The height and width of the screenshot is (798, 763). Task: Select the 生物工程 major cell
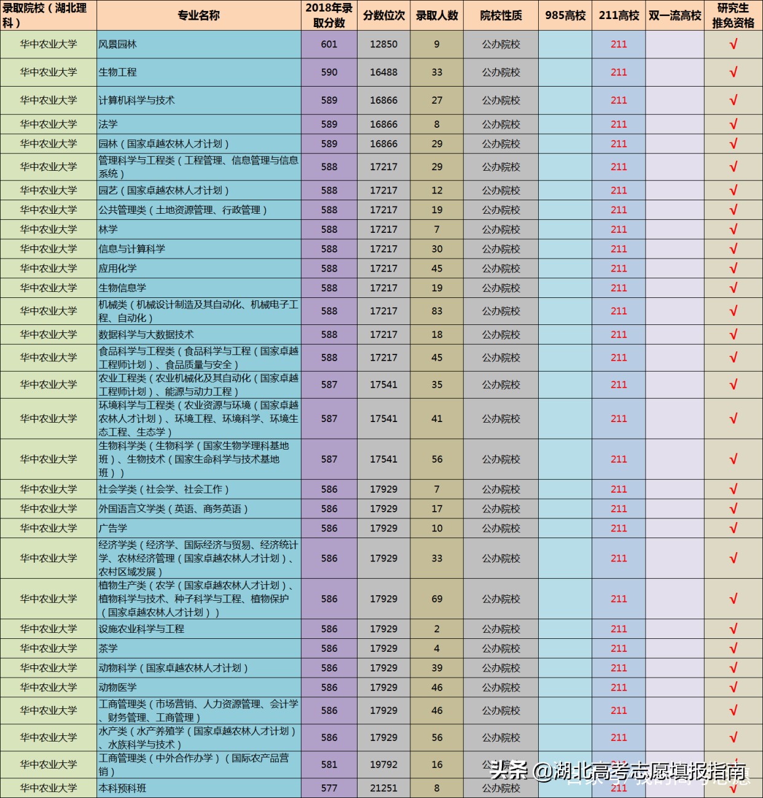point(198,72)
